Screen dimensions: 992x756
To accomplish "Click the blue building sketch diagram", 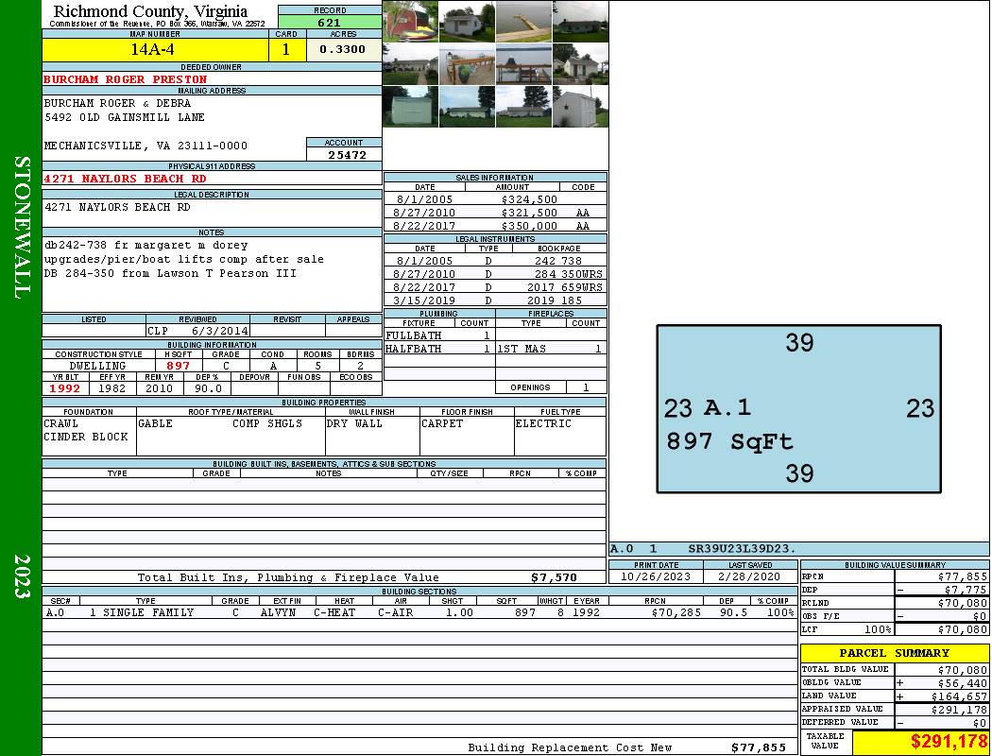I will pyautogui.click(x=798, y=409).
